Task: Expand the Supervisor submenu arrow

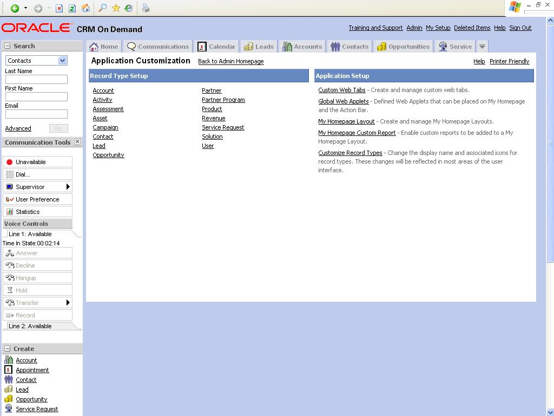Action: [68, 187]
